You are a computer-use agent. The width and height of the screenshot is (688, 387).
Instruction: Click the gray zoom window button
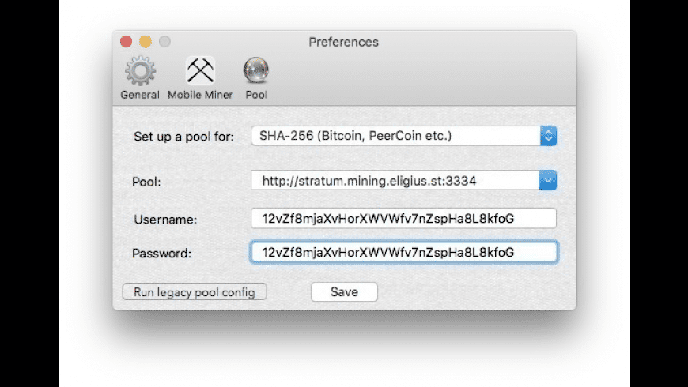164,42
